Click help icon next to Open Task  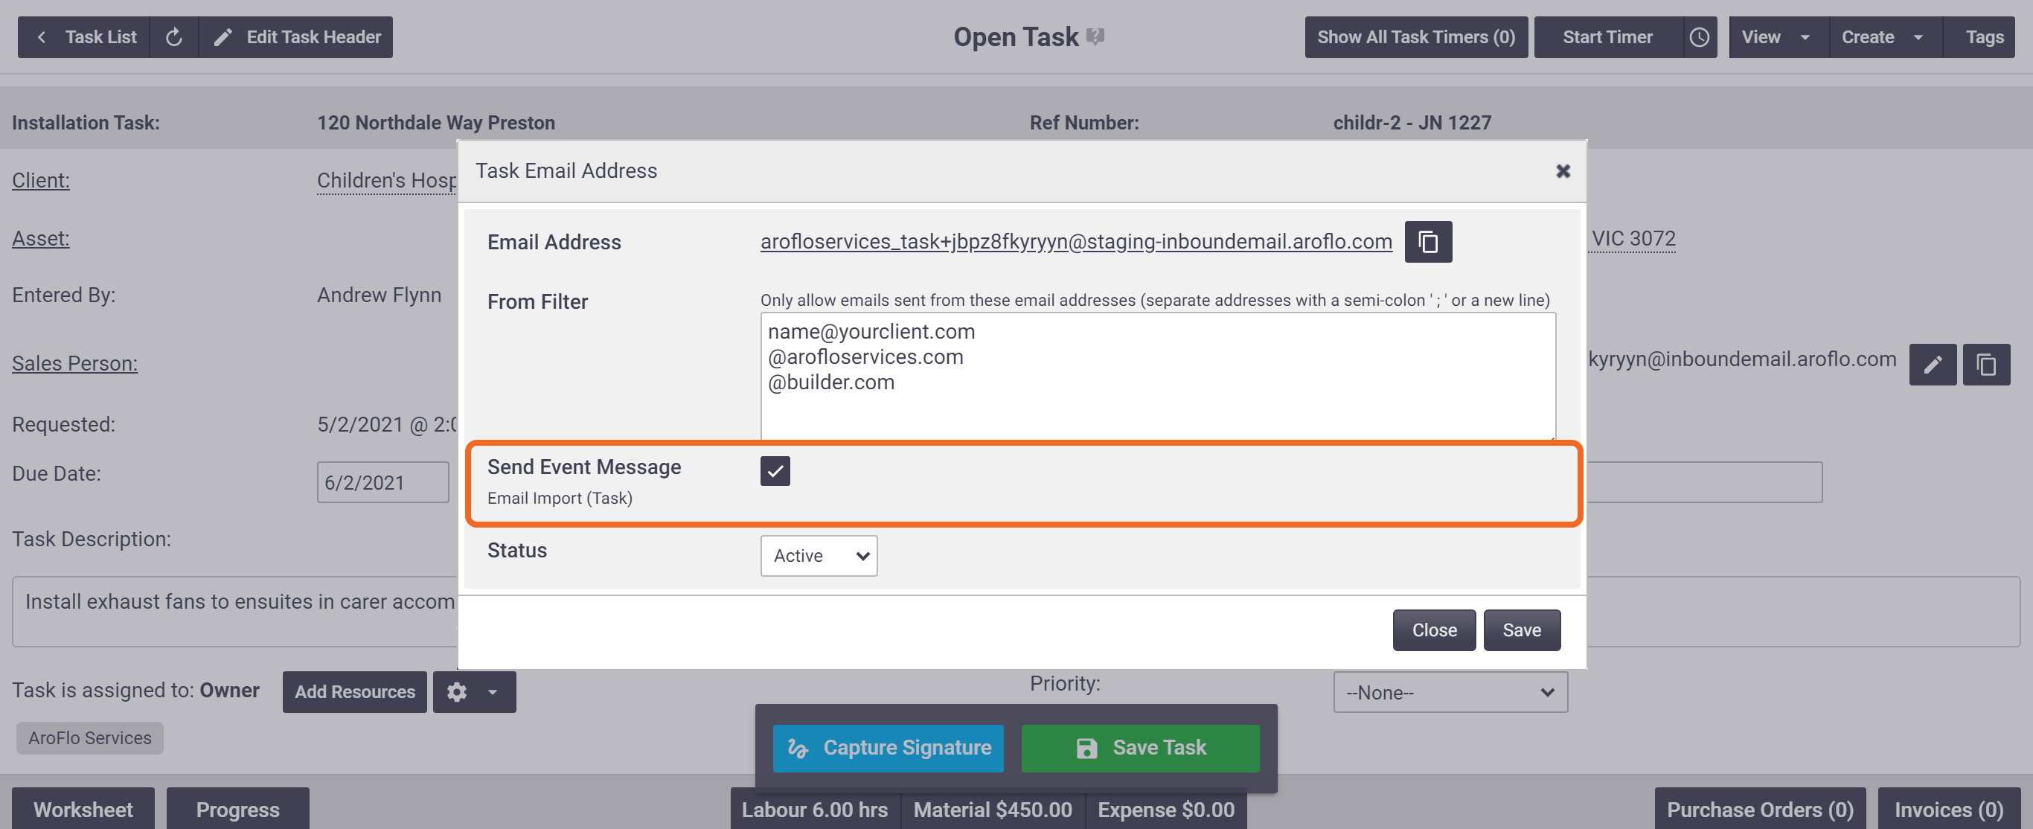[1095, 36]
